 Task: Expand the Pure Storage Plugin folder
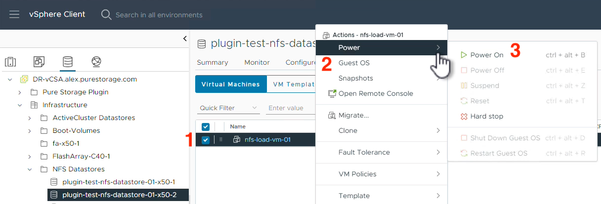(x=20, y=92)
